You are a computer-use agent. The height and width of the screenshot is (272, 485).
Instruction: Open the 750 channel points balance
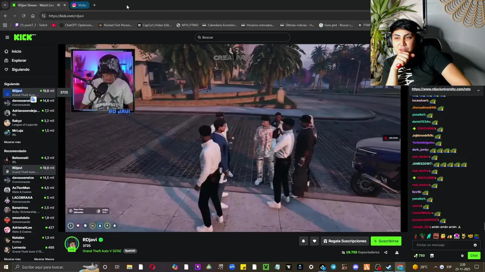(419, 256)
